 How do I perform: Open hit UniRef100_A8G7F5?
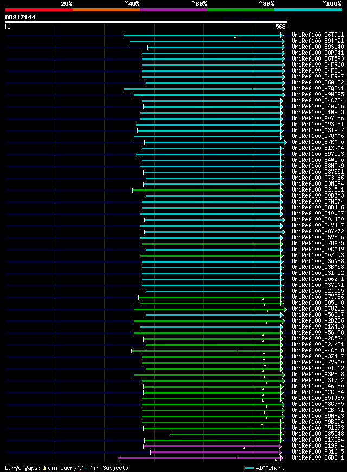click(318, 404)
